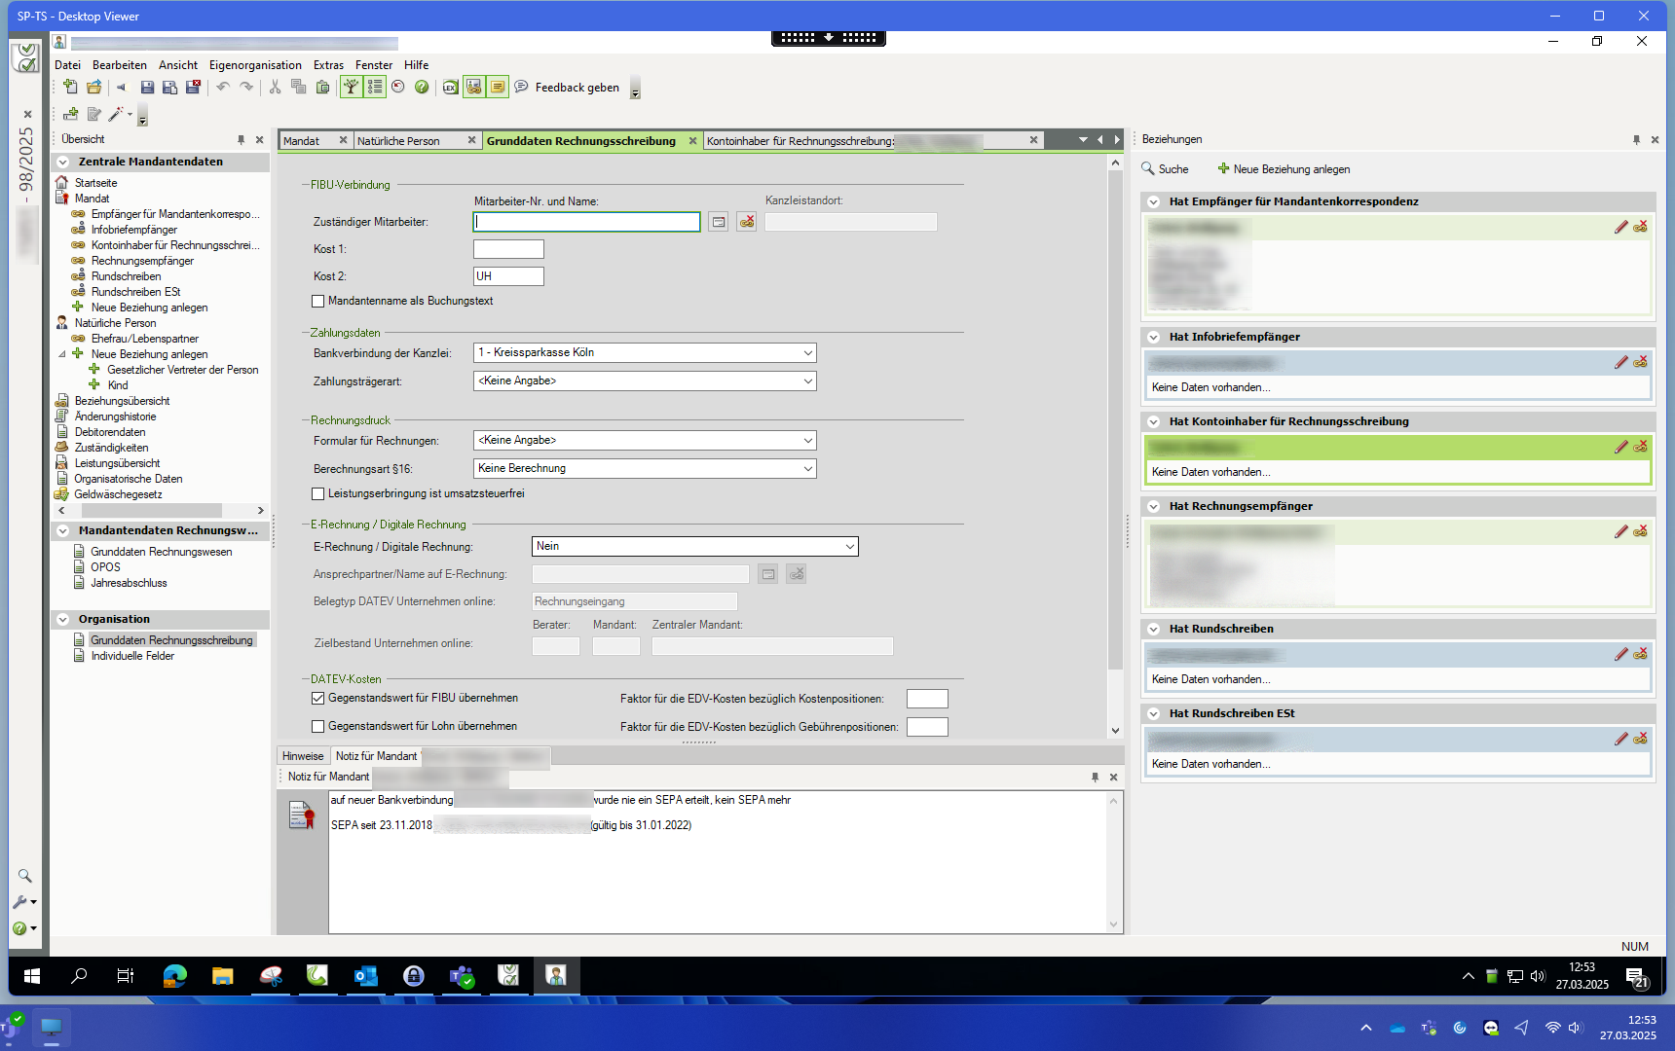Screen dimensions: 1675x1051
Task: Switch to the Natürliche Person tab
Action: (x=399, y=141)
